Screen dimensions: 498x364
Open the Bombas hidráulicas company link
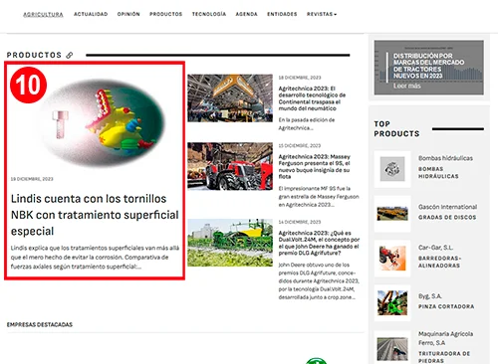(x=445, y=158)
